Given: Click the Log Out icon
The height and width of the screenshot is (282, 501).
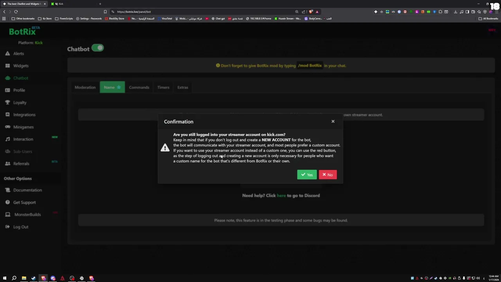Looking at the screenshot, I should click(x=7, y=227).
